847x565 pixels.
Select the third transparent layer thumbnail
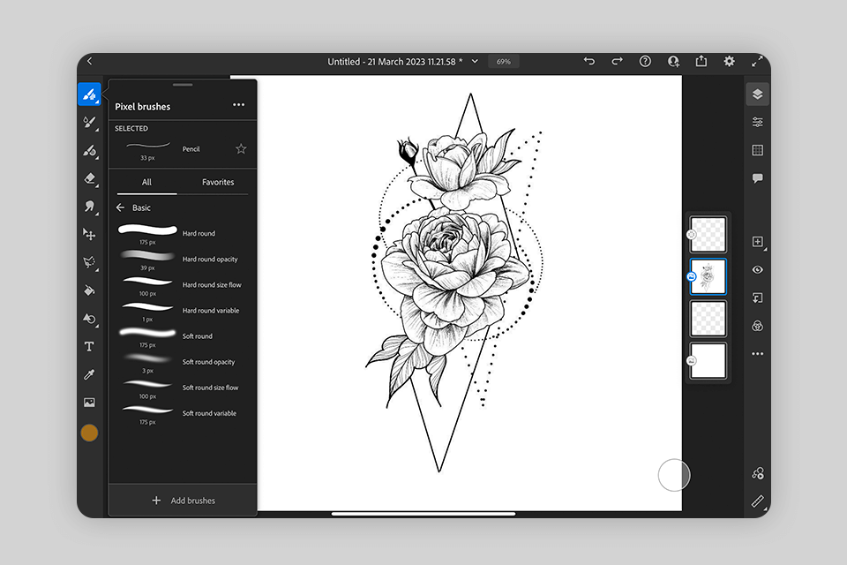708,319
